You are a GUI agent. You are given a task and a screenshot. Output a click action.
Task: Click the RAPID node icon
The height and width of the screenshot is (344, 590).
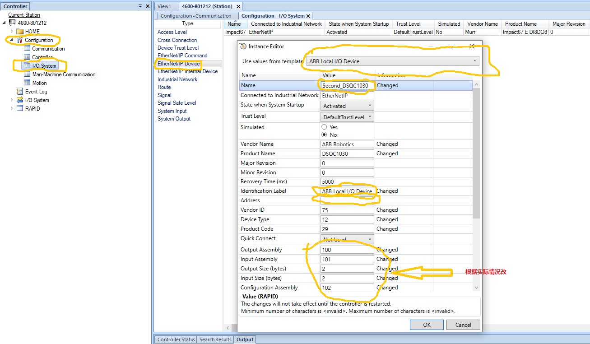(x=19, y=109)
